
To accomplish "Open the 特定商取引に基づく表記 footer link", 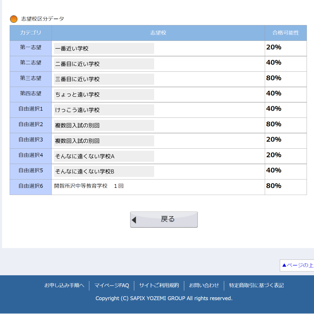I will pos(256,285).
